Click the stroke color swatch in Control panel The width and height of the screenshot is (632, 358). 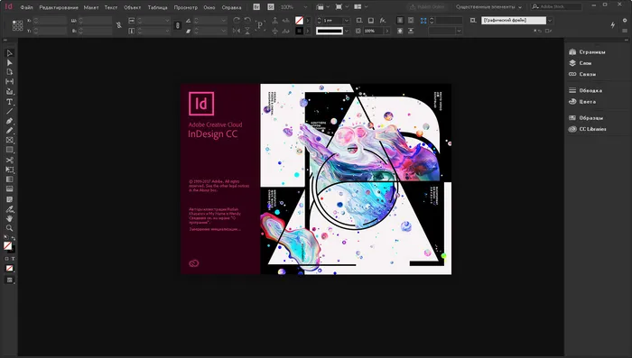[x=299, y=31]
